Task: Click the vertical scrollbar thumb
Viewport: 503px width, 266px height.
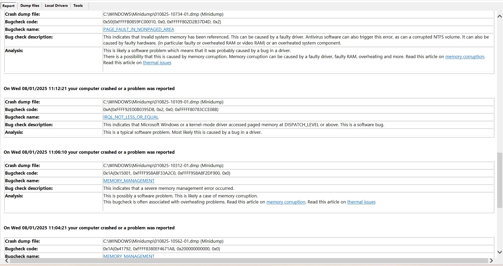Action: 499,181
